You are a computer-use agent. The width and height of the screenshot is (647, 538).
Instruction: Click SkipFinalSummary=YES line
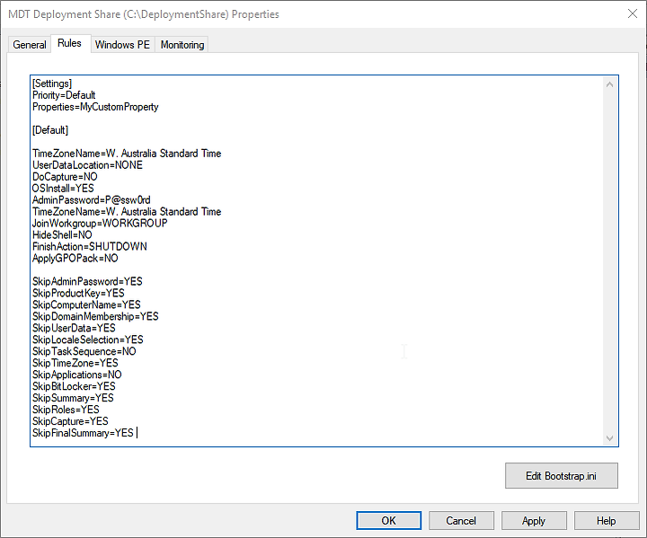[x=83, y=433]
